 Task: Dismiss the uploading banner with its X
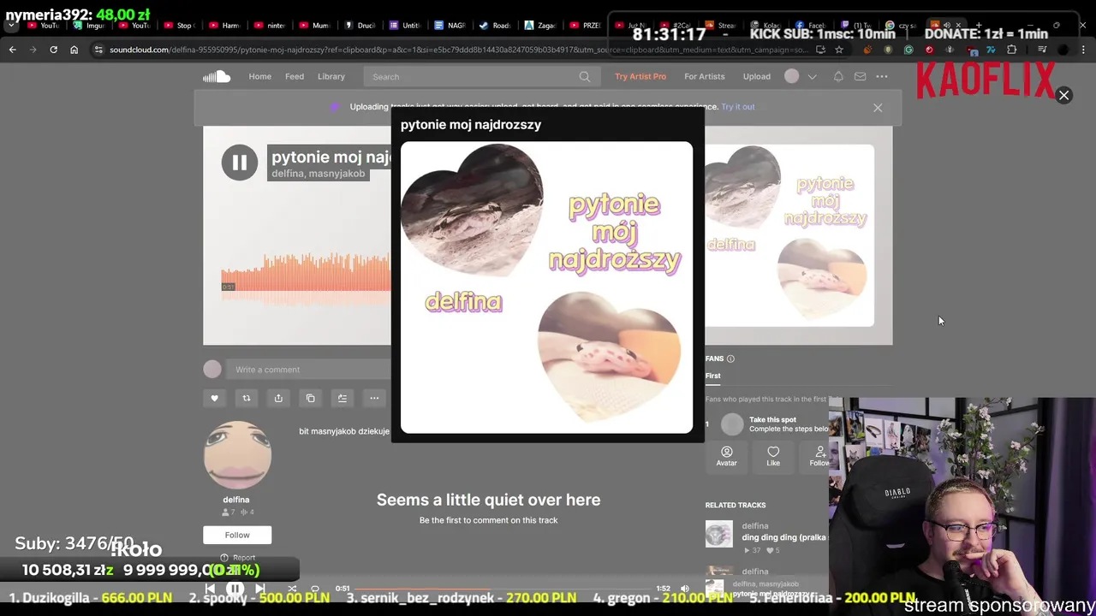point(878,108)
